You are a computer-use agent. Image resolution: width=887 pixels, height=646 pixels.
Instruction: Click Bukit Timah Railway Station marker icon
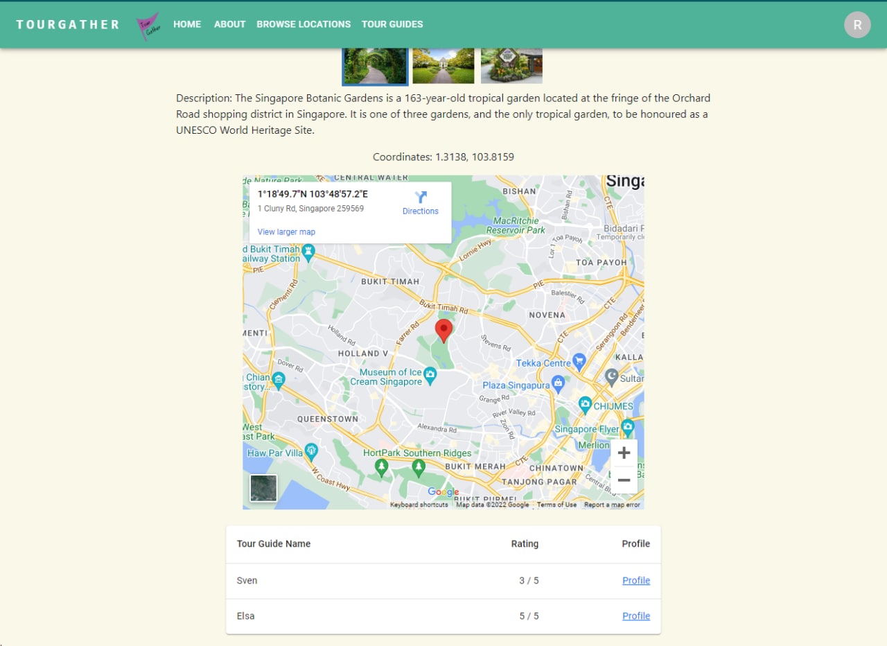(308, 252)
